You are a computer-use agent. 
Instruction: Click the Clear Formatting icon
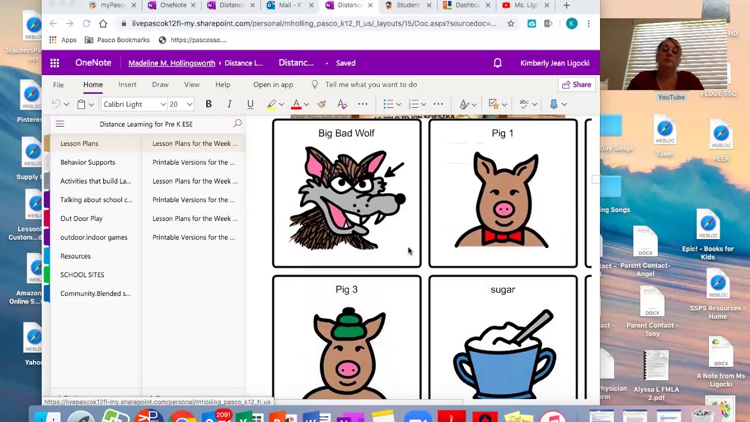[342, 104]
